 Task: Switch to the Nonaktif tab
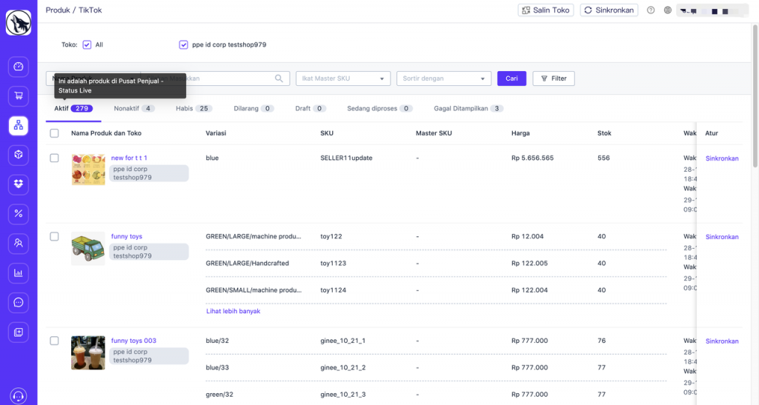134,108
